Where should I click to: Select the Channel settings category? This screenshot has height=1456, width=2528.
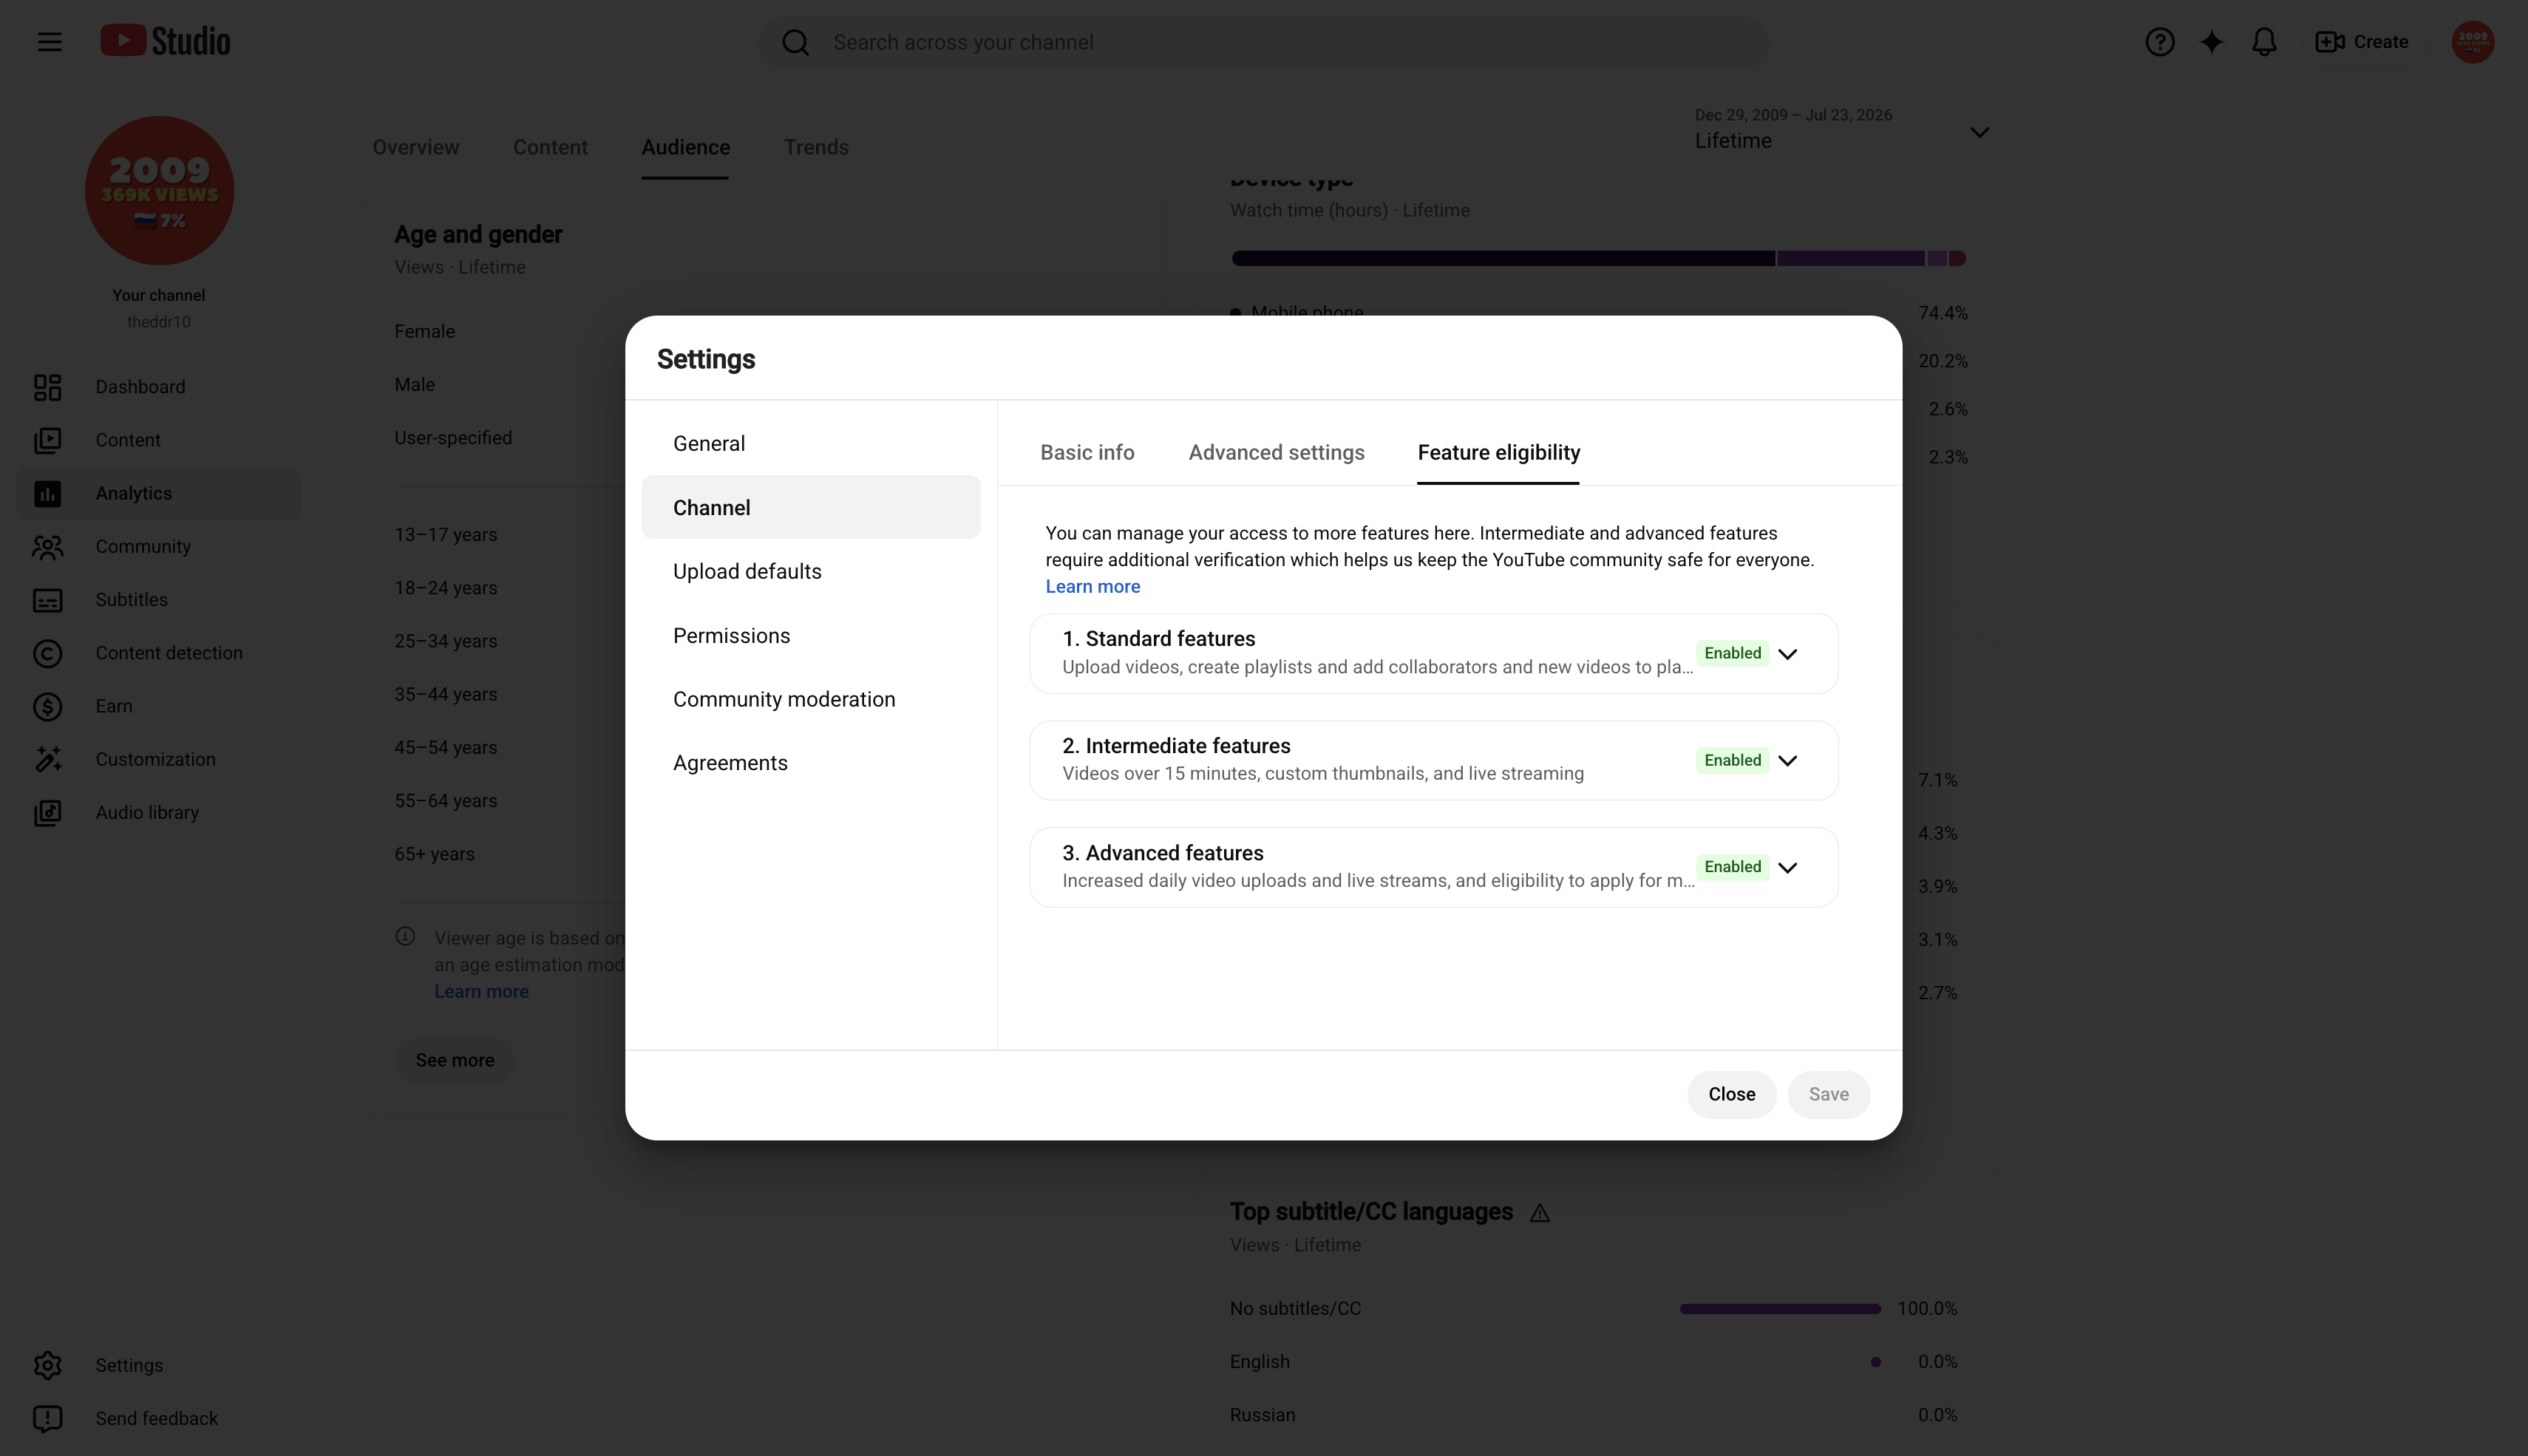pos(811,507)
